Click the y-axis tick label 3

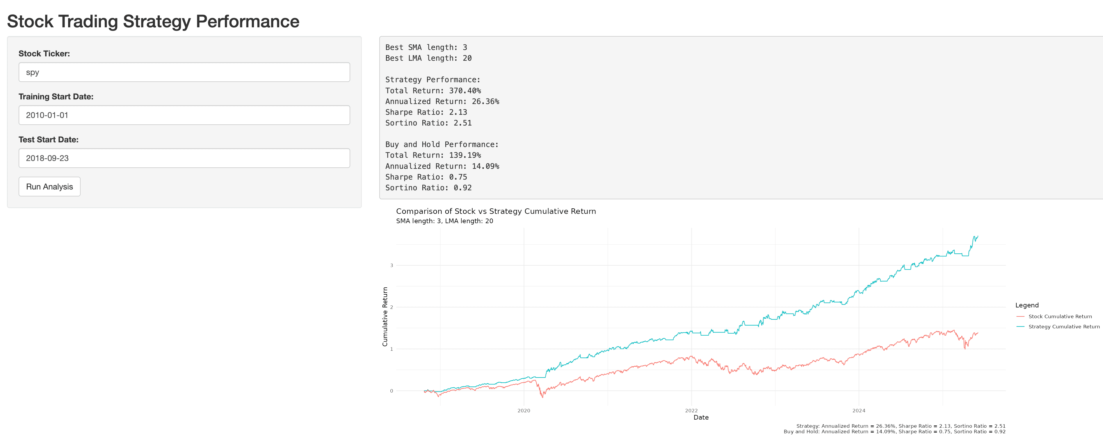point(391,266)
